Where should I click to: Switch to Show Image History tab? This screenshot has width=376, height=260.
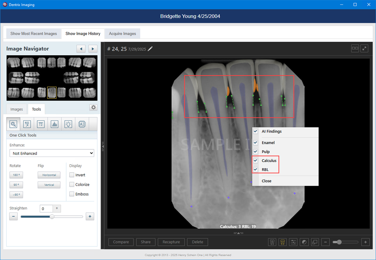click(83, 33)
